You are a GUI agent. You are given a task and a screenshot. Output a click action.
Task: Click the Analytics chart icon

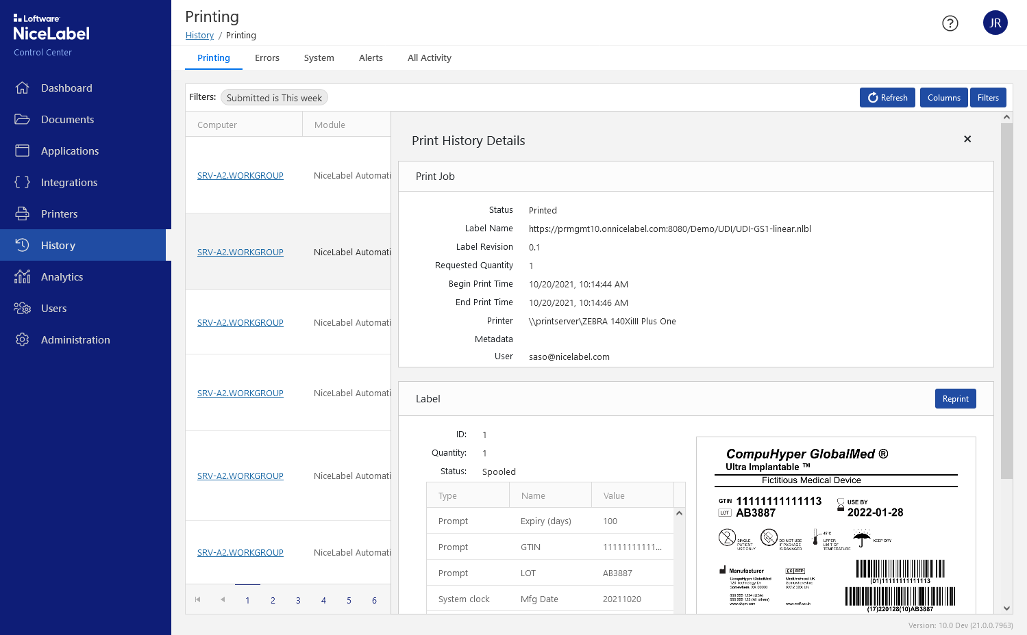22,276
